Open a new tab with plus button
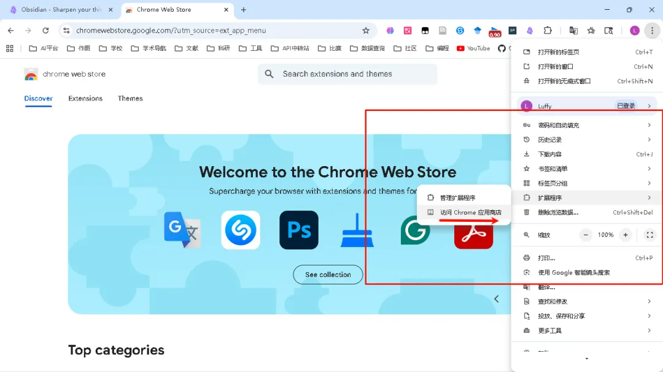Screen dimensions: 663x372 point(244,10)
